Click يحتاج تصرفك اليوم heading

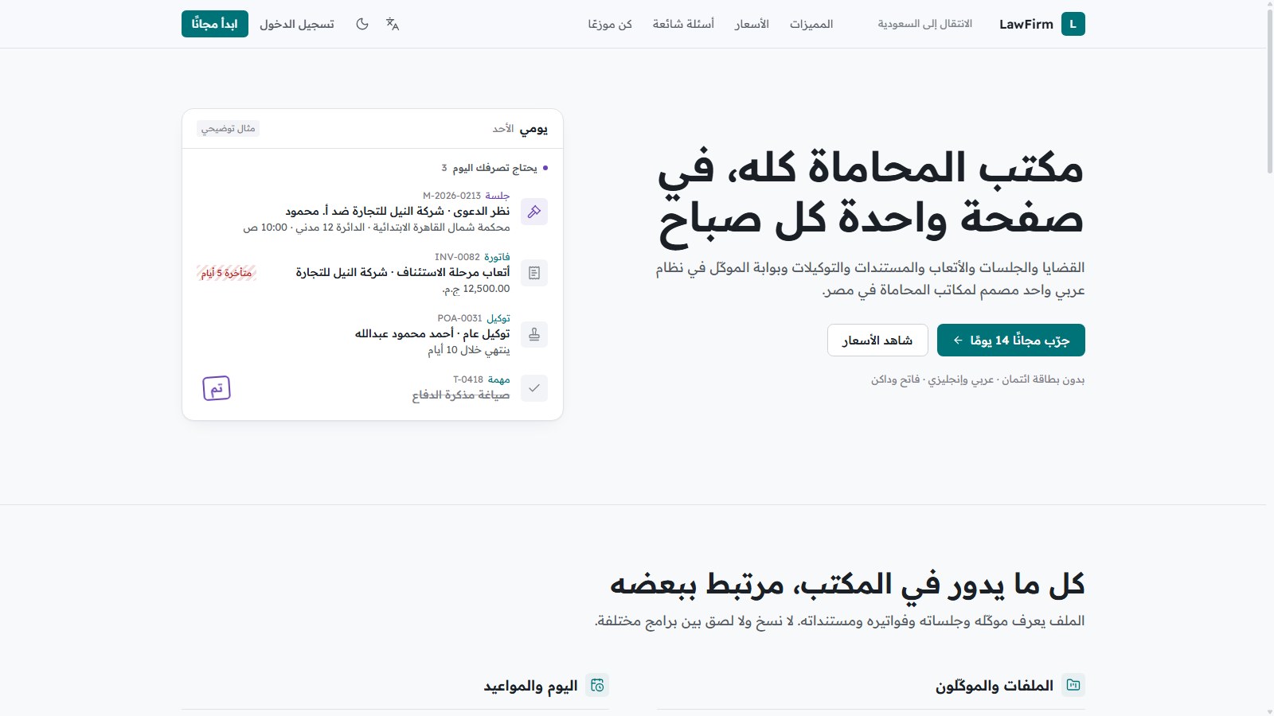click(x=494, y=168)
